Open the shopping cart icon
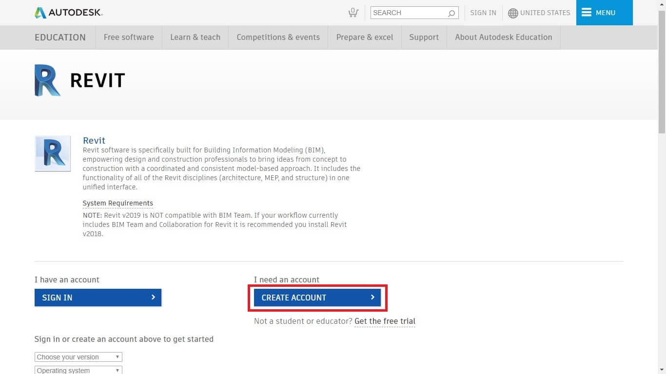Image resolution: width=666 pixels, height=374 pixels. pyautogui.click(x=353, y=13)
